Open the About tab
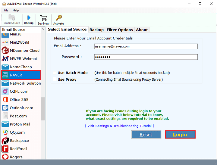 pyautogui.click(x=142, y=30)
